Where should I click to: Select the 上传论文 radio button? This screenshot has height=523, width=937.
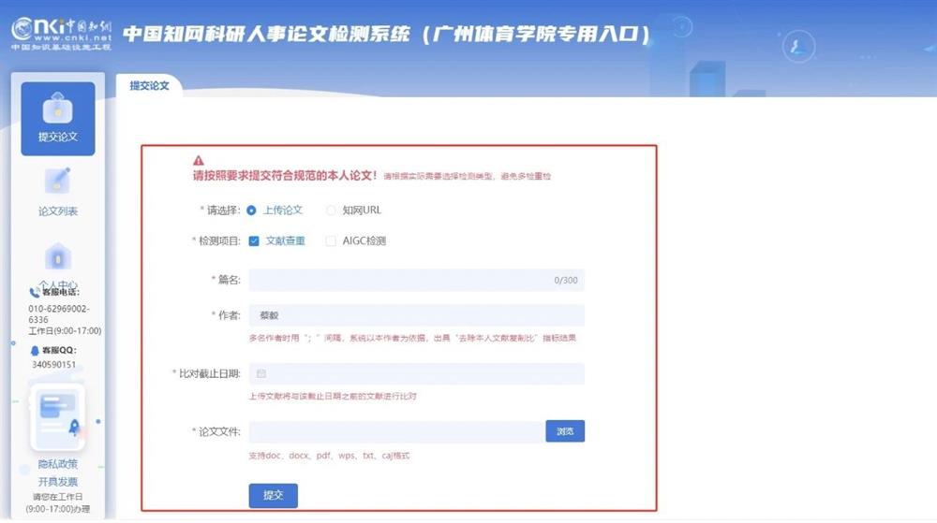click(251, 211)
